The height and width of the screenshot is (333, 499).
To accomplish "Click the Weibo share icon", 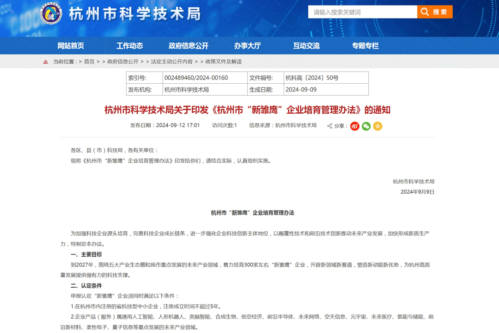I will pos(355,126).
